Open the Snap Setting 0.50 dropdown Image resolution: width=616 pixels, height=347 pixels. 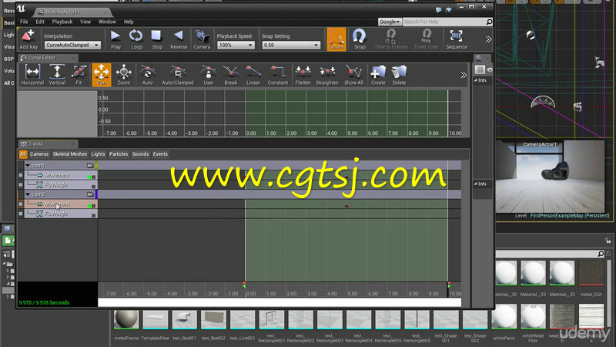[x=291, y=45]
